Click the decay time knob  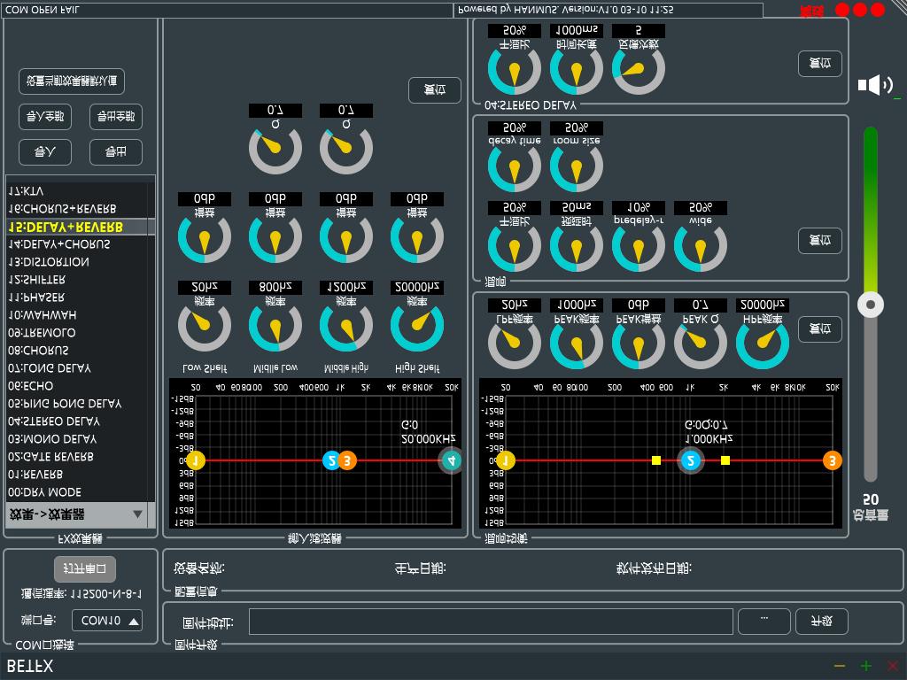pos(514,166)
